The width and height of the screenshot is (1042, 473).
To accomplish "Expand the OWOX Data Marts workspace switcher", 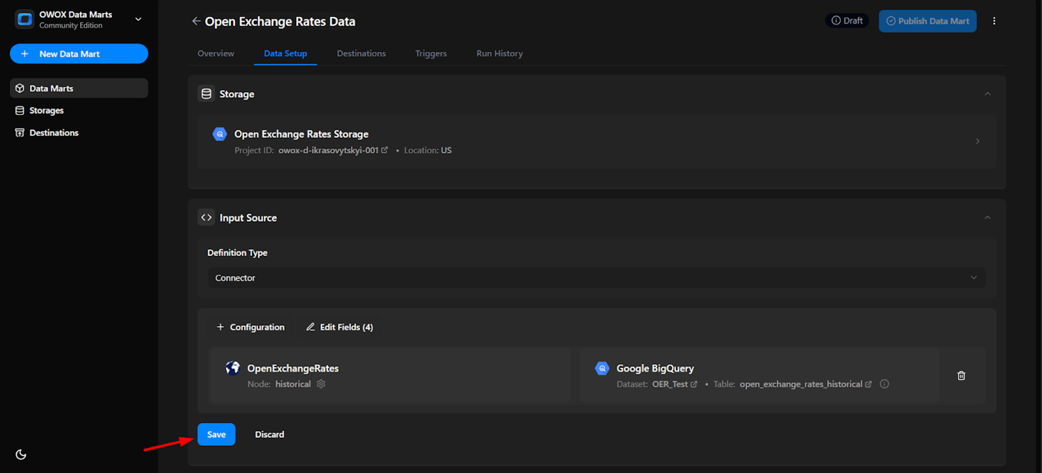I will point(138,19).
